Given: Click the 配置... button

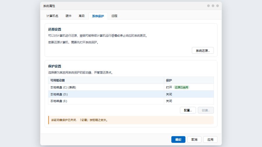Looking at the screenshot, I should click(x=188, y=110).
